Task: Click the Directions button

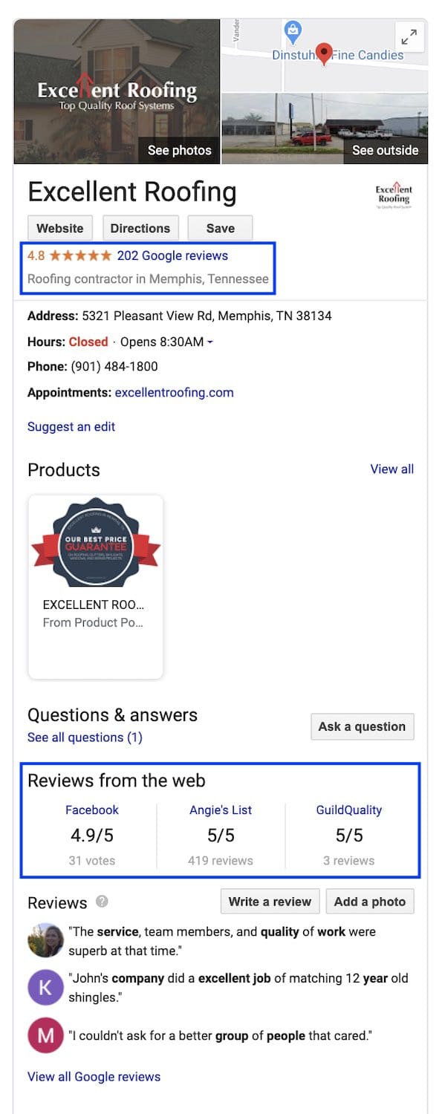Action: (140, 228)
